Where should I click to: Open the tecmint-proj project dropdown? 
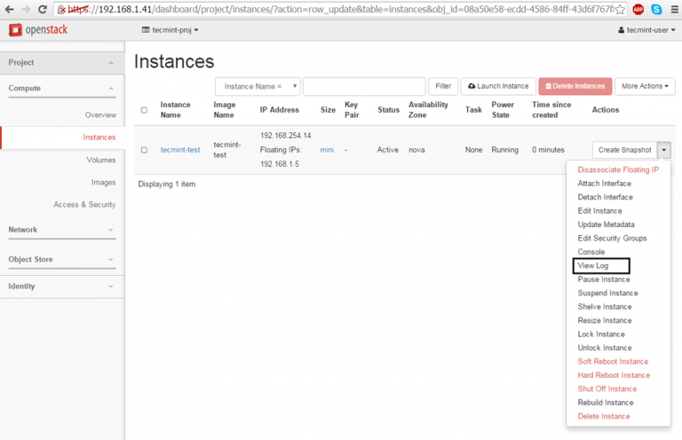(170, 30)
